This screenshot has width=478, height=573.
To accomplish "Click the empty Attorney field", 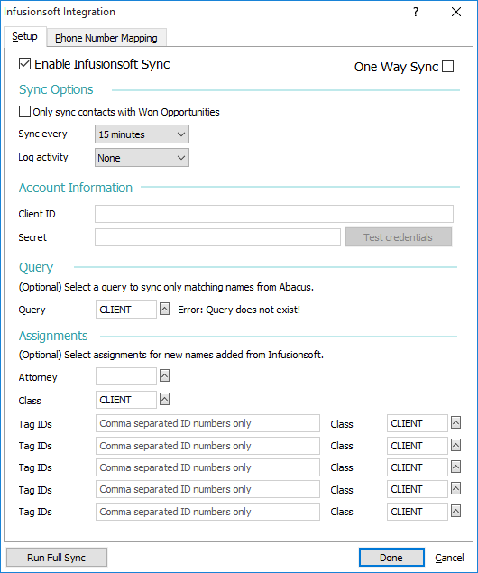I will [126, 376].
